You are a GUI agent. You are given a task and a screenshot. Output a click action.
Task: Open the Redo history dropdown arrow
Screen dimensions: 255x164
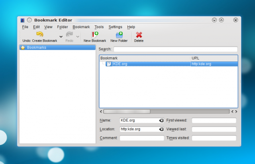tap(78, 37)
